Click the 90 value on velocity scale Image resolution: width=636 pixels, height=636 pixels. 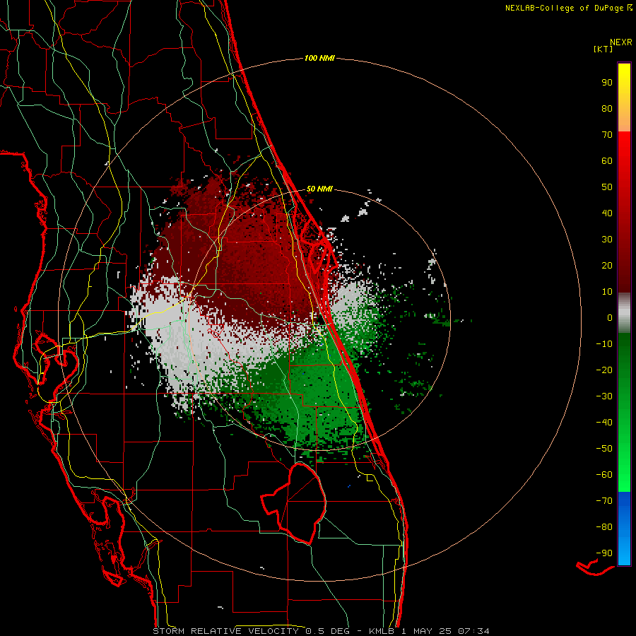coord(607,83)
